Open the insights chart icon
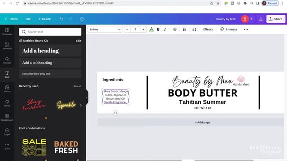Image resolution: width=287 pixels, height=161 pixels. 261,19
